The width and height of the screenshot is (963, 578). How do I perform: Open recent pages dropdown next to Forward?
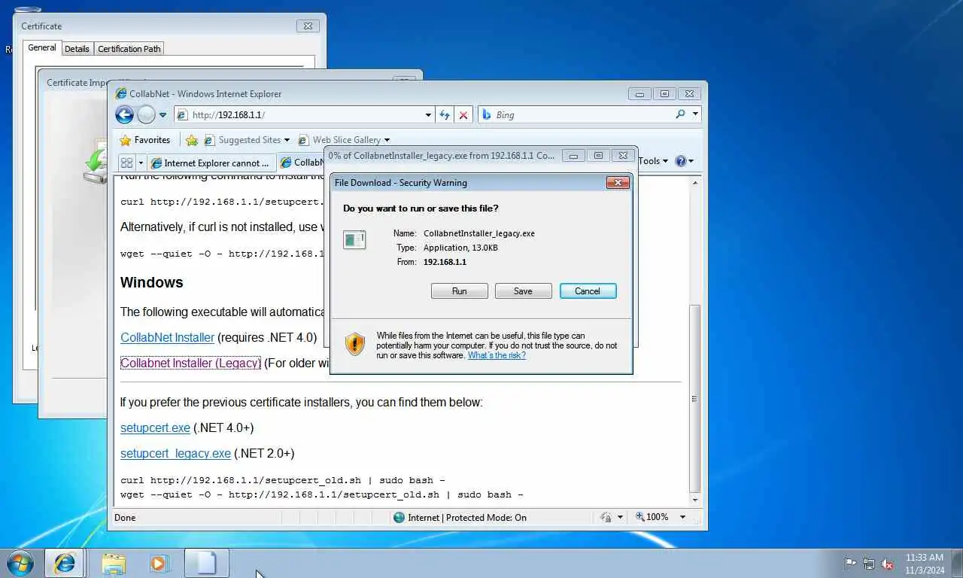[x=163, y=115]
